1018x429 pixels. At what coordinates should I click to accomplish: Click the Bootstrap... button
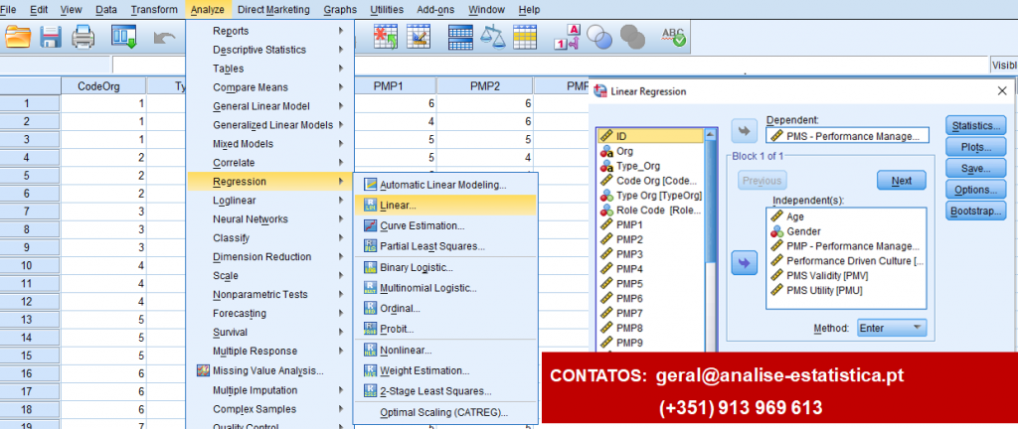pos(975,212)
